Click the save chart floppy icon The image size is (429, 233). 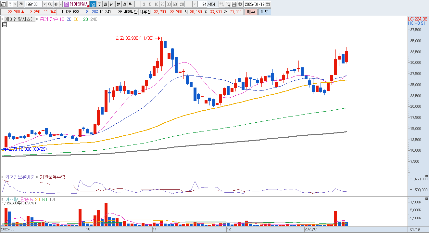pyautogui.click(x=234, y=4)
